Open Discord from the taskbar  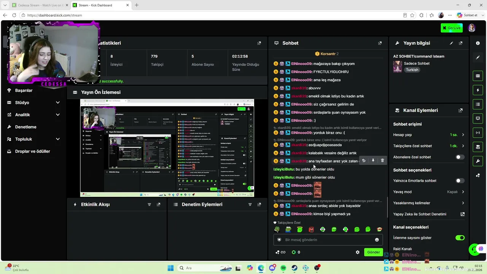[x=272, y=268]
